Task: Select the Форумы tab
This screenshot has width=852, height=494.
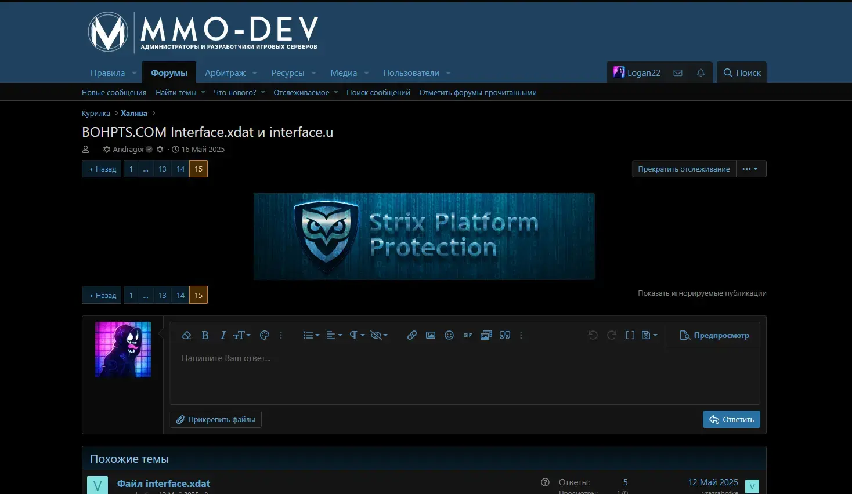Action: 169,73
